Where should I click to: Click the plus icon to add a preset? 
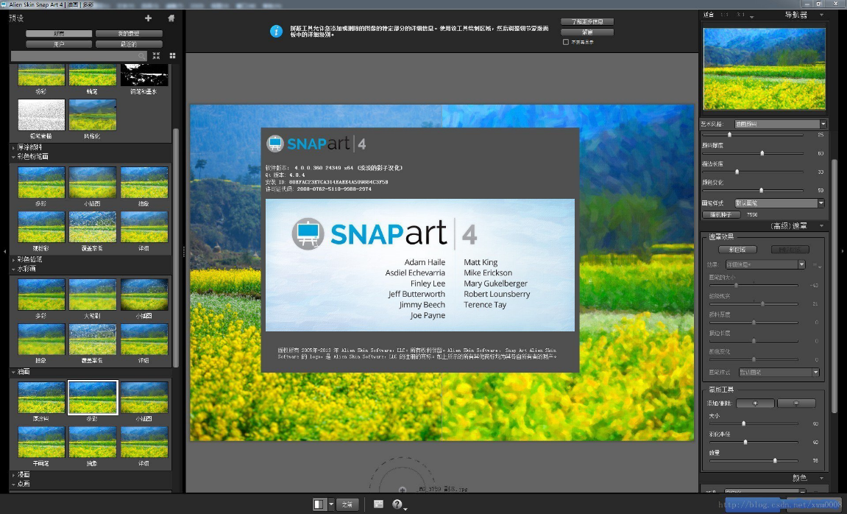click(x=148, y=18)
